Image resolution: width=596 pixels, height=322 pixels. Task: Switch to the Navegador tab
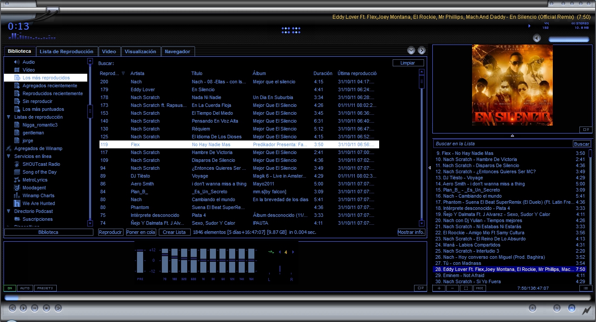(x=178, y=51)
